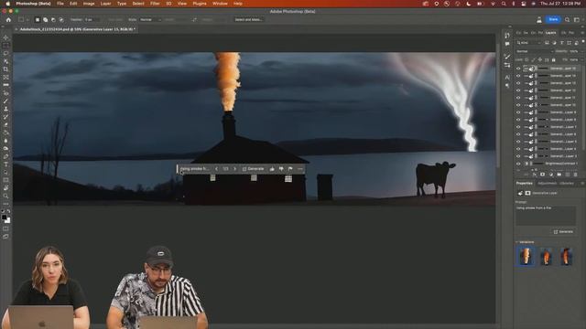
Task: Choose Intersect with selection mode icon
Action: pos(61,19)
